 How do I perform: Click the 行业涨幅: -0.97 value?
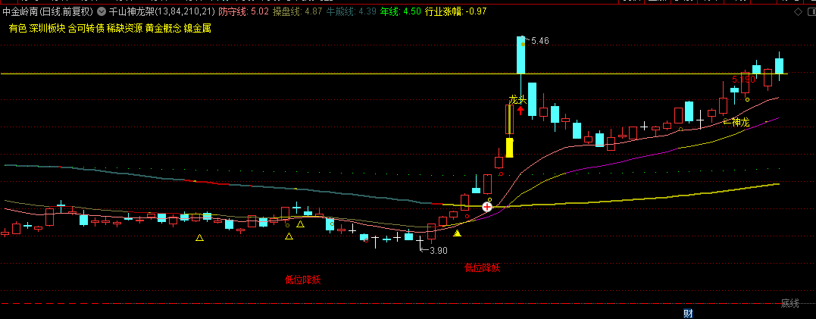(456, 11)
